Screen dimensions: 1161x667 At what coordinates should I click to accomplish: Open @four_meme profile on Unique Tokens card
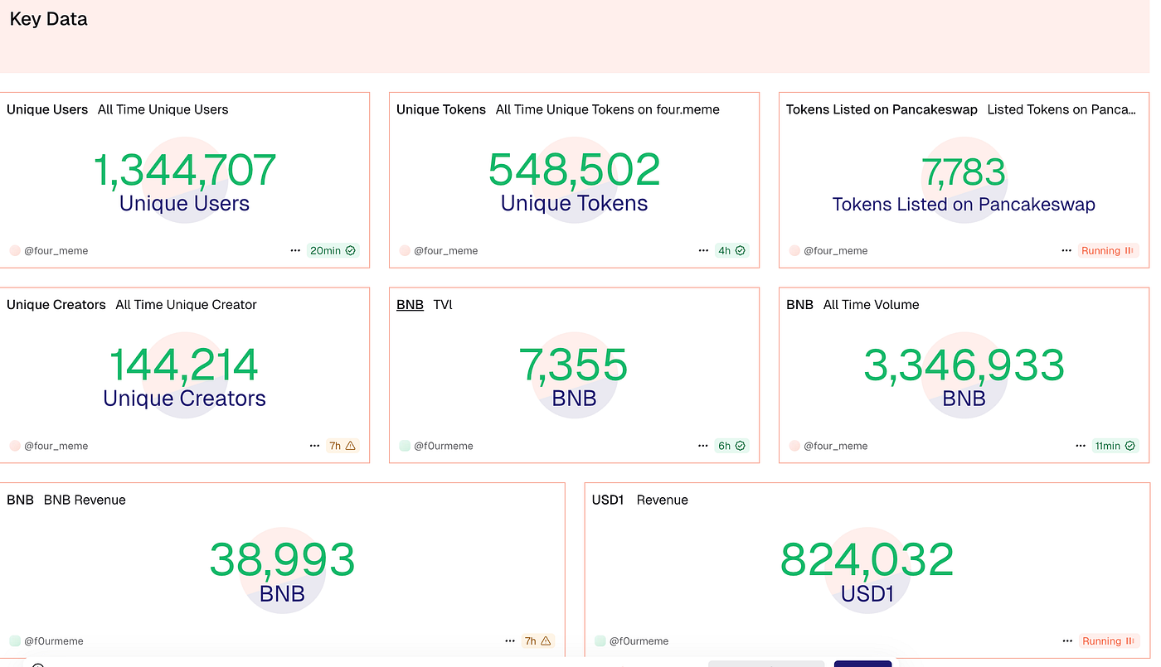445,250
